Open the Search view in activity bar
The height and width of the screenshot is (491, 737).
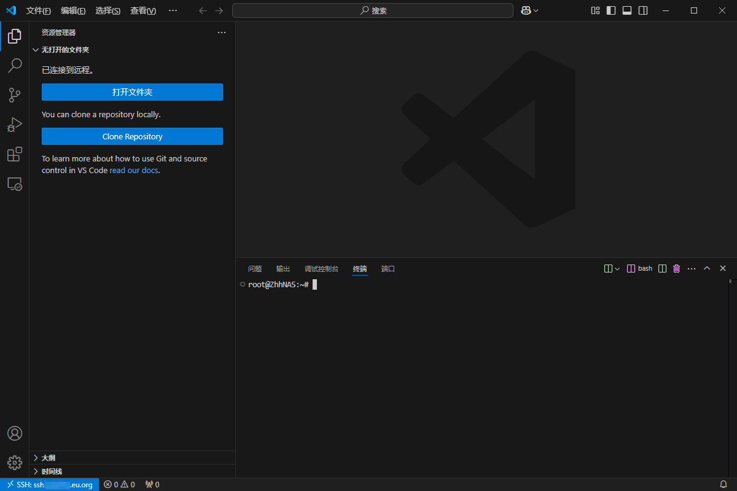15,65
